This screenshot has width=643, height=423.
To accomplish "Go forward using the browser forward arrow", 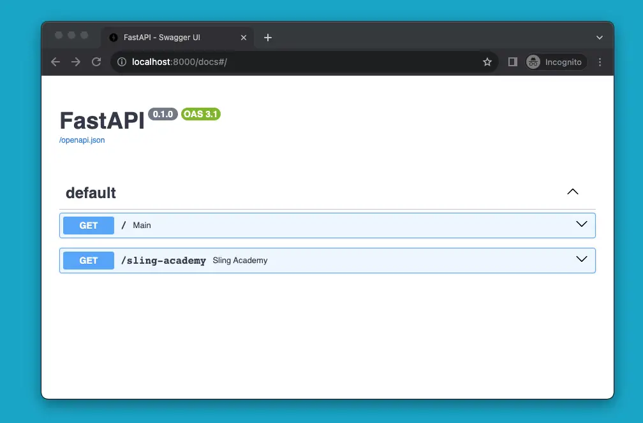I will pyautogui.click(x=76, y=62).
